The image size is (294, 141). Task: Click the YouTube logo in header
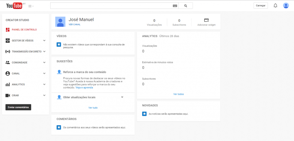click(14, 5)
